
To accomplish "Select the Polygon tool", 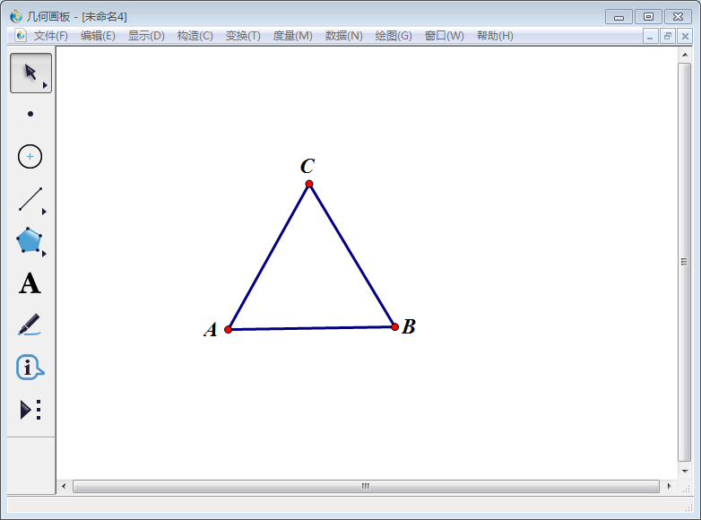I will click(29, 240).
